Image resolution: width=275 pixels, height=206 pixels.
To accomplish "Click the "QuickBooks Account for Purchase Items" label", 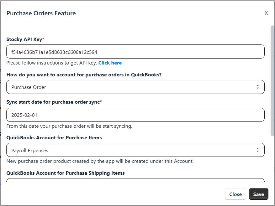I will click(x=54, y=137).
